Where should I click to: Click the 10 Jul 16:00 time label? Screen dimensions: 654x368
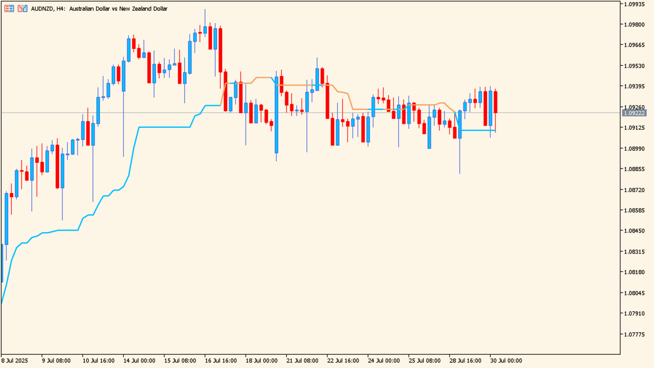coord(98,361)
